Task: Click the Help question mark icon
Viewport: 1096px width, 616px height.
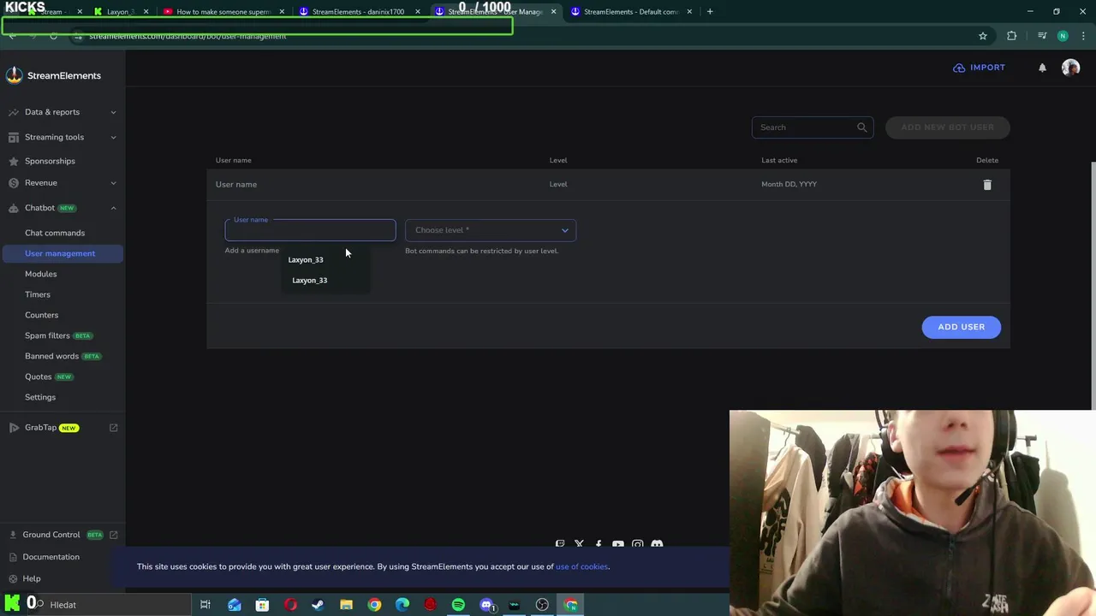Action: click(13, 578)
